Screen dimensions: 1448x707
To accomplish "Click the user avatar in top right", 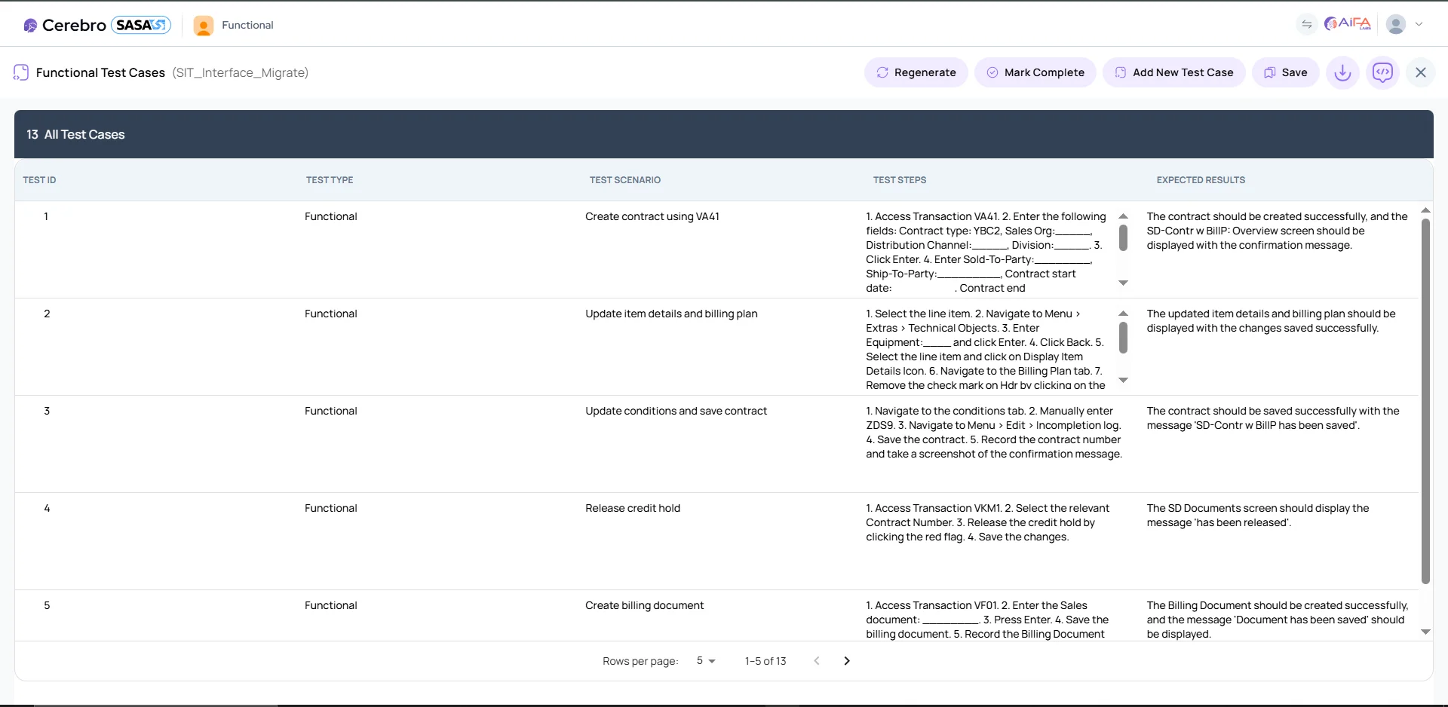I will coord(1397,23).
